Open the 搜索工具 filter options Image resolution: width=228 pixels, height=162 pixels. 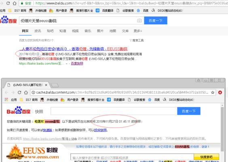(x=137, y=40)
